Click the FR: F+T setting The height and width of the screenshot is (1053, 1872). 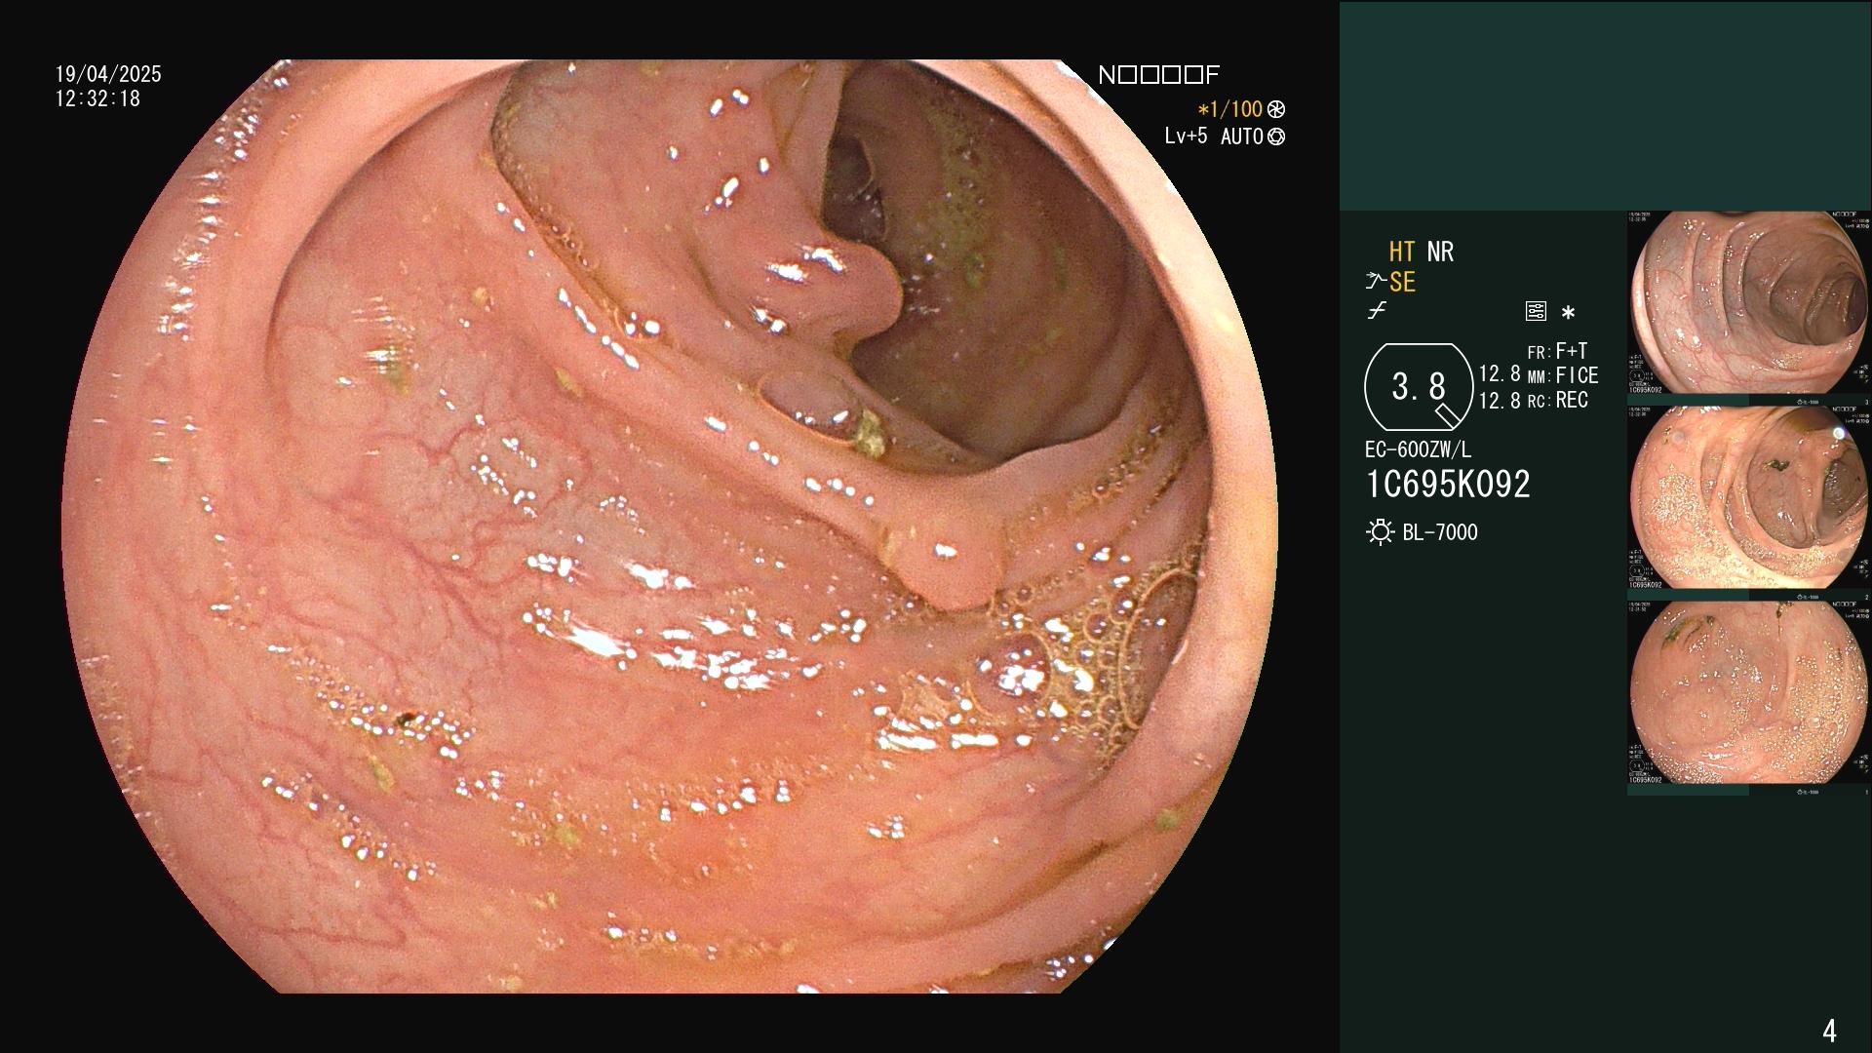point(1557,351)
